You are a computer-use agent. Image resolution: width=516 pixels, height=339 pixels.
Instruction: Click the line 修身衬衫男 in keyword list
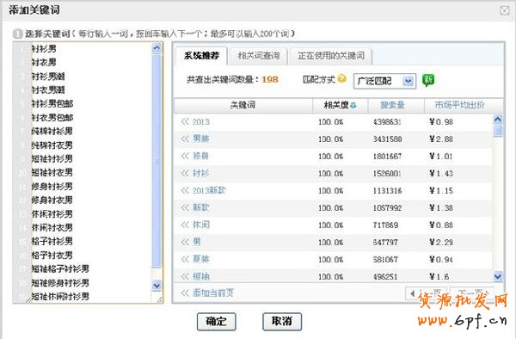(x=52, y=187)
